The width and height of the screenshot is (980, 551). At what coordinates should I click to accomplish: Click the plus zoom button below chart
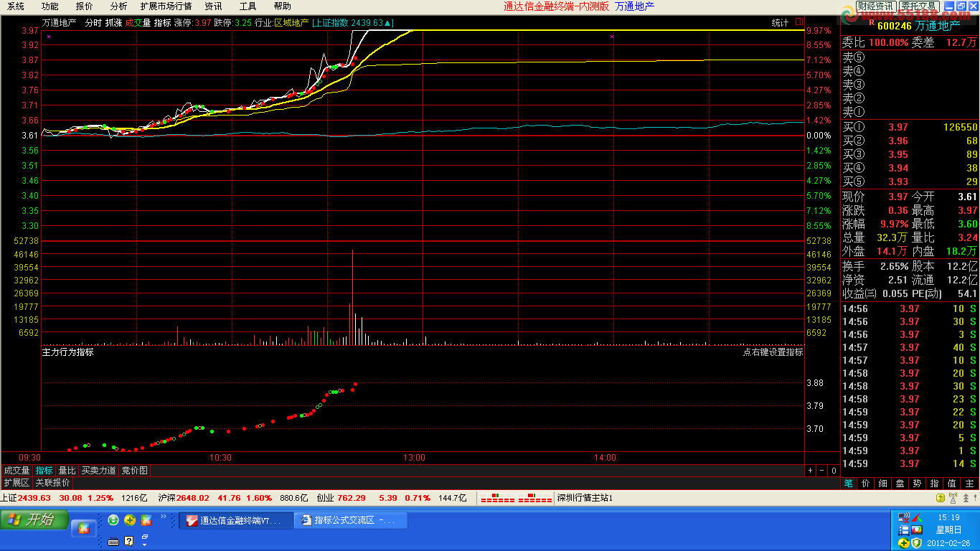(811, 471)
